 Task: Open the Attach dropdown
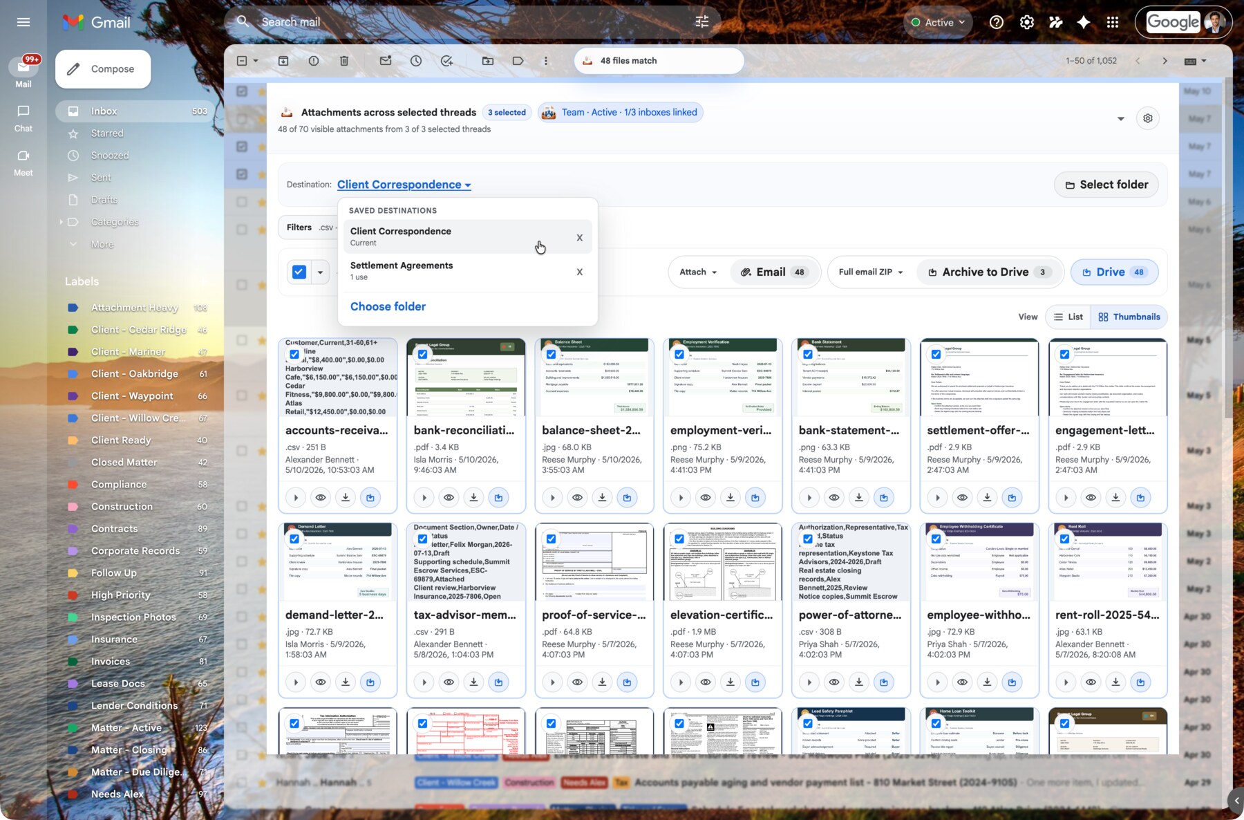point(698,272)
